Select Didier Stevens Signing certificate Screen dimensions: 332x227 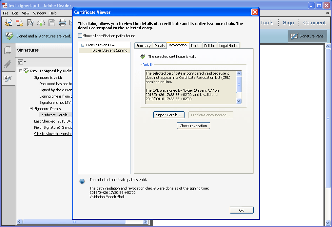point(109,50)
